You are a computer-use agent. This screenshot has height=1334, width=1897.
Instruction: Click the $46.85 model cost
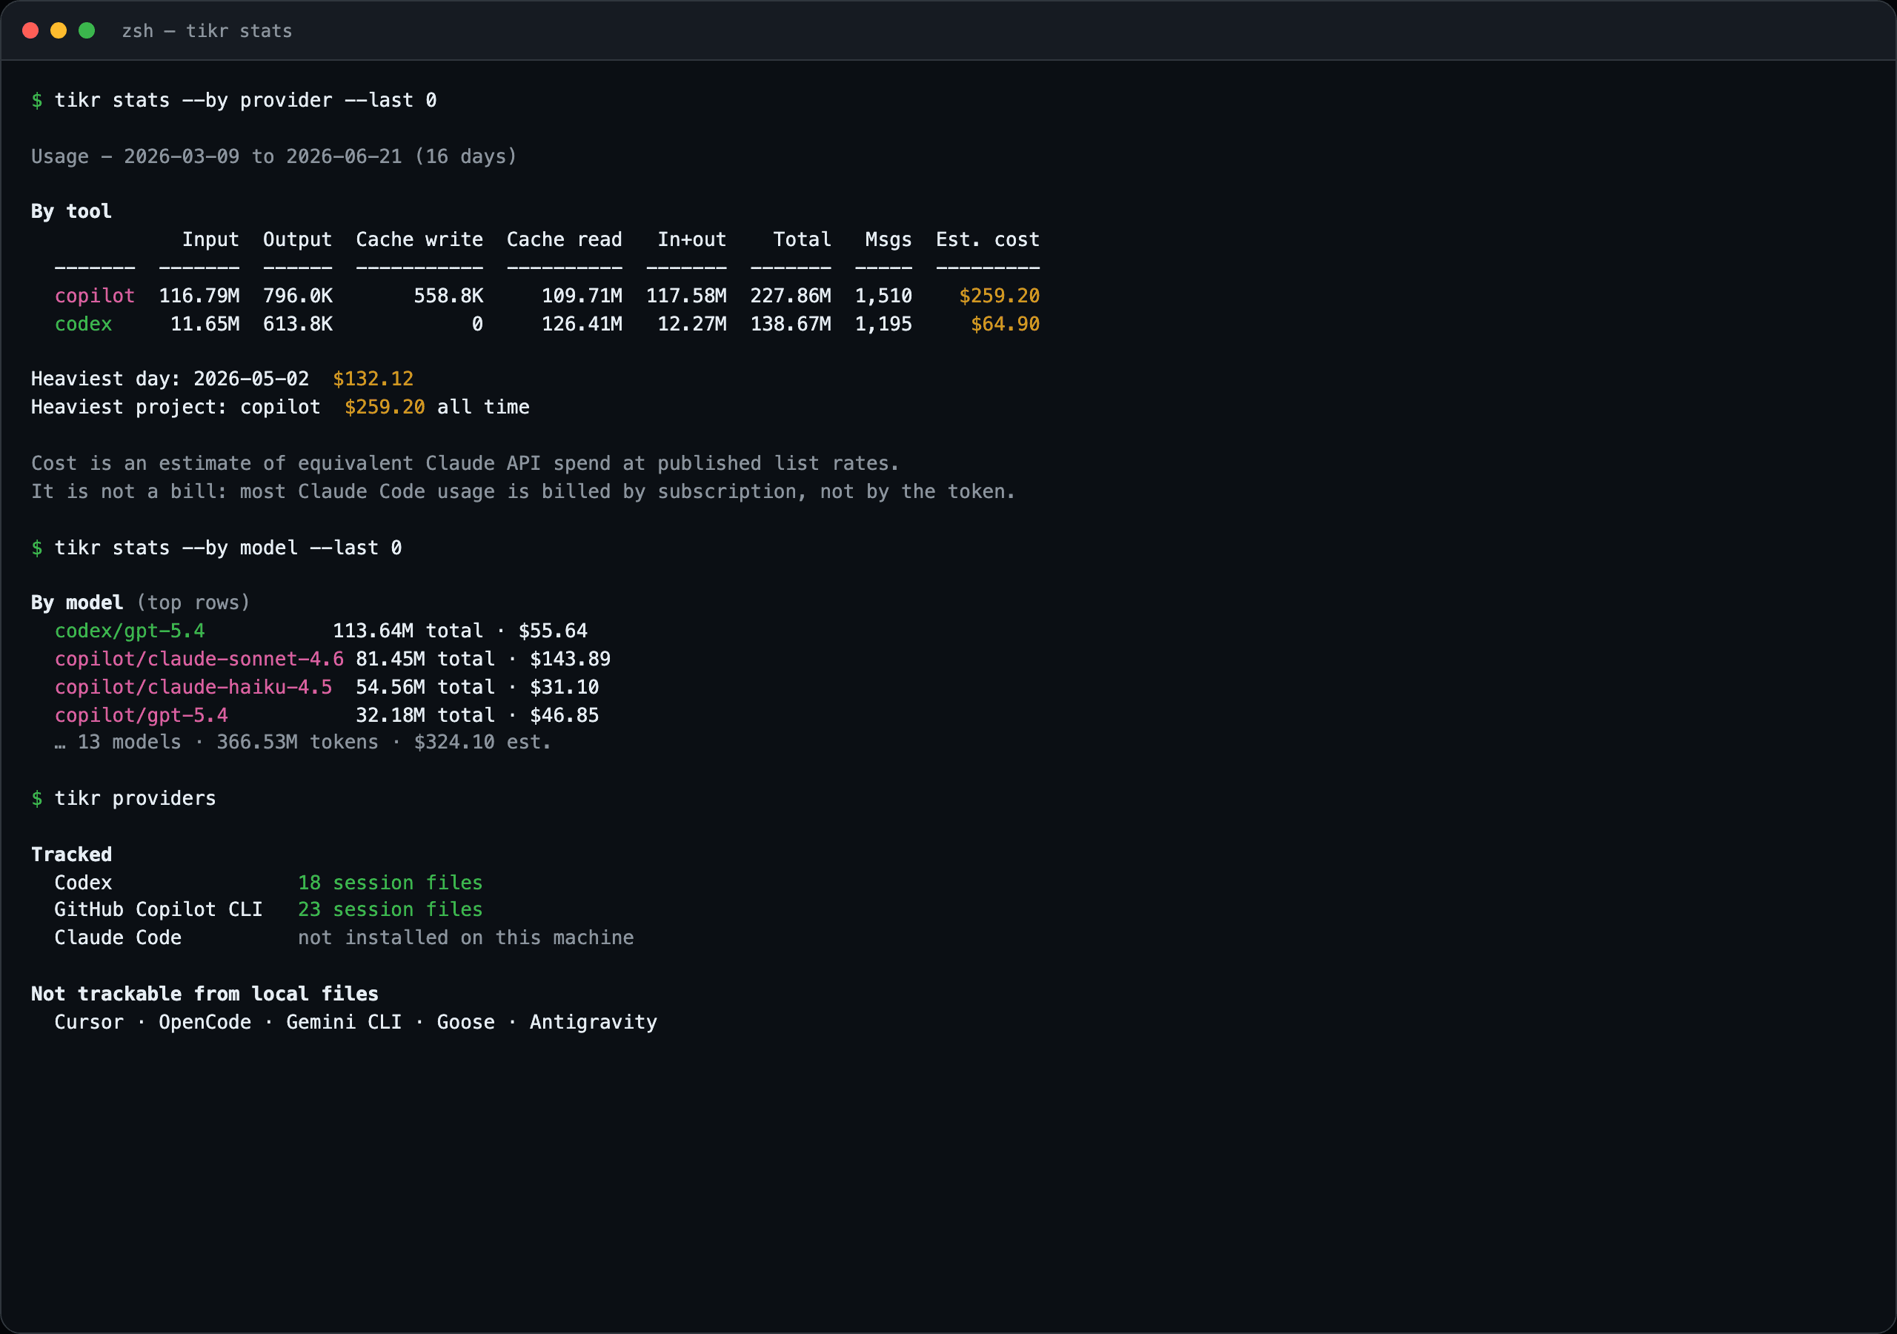[x=565, y=716]
